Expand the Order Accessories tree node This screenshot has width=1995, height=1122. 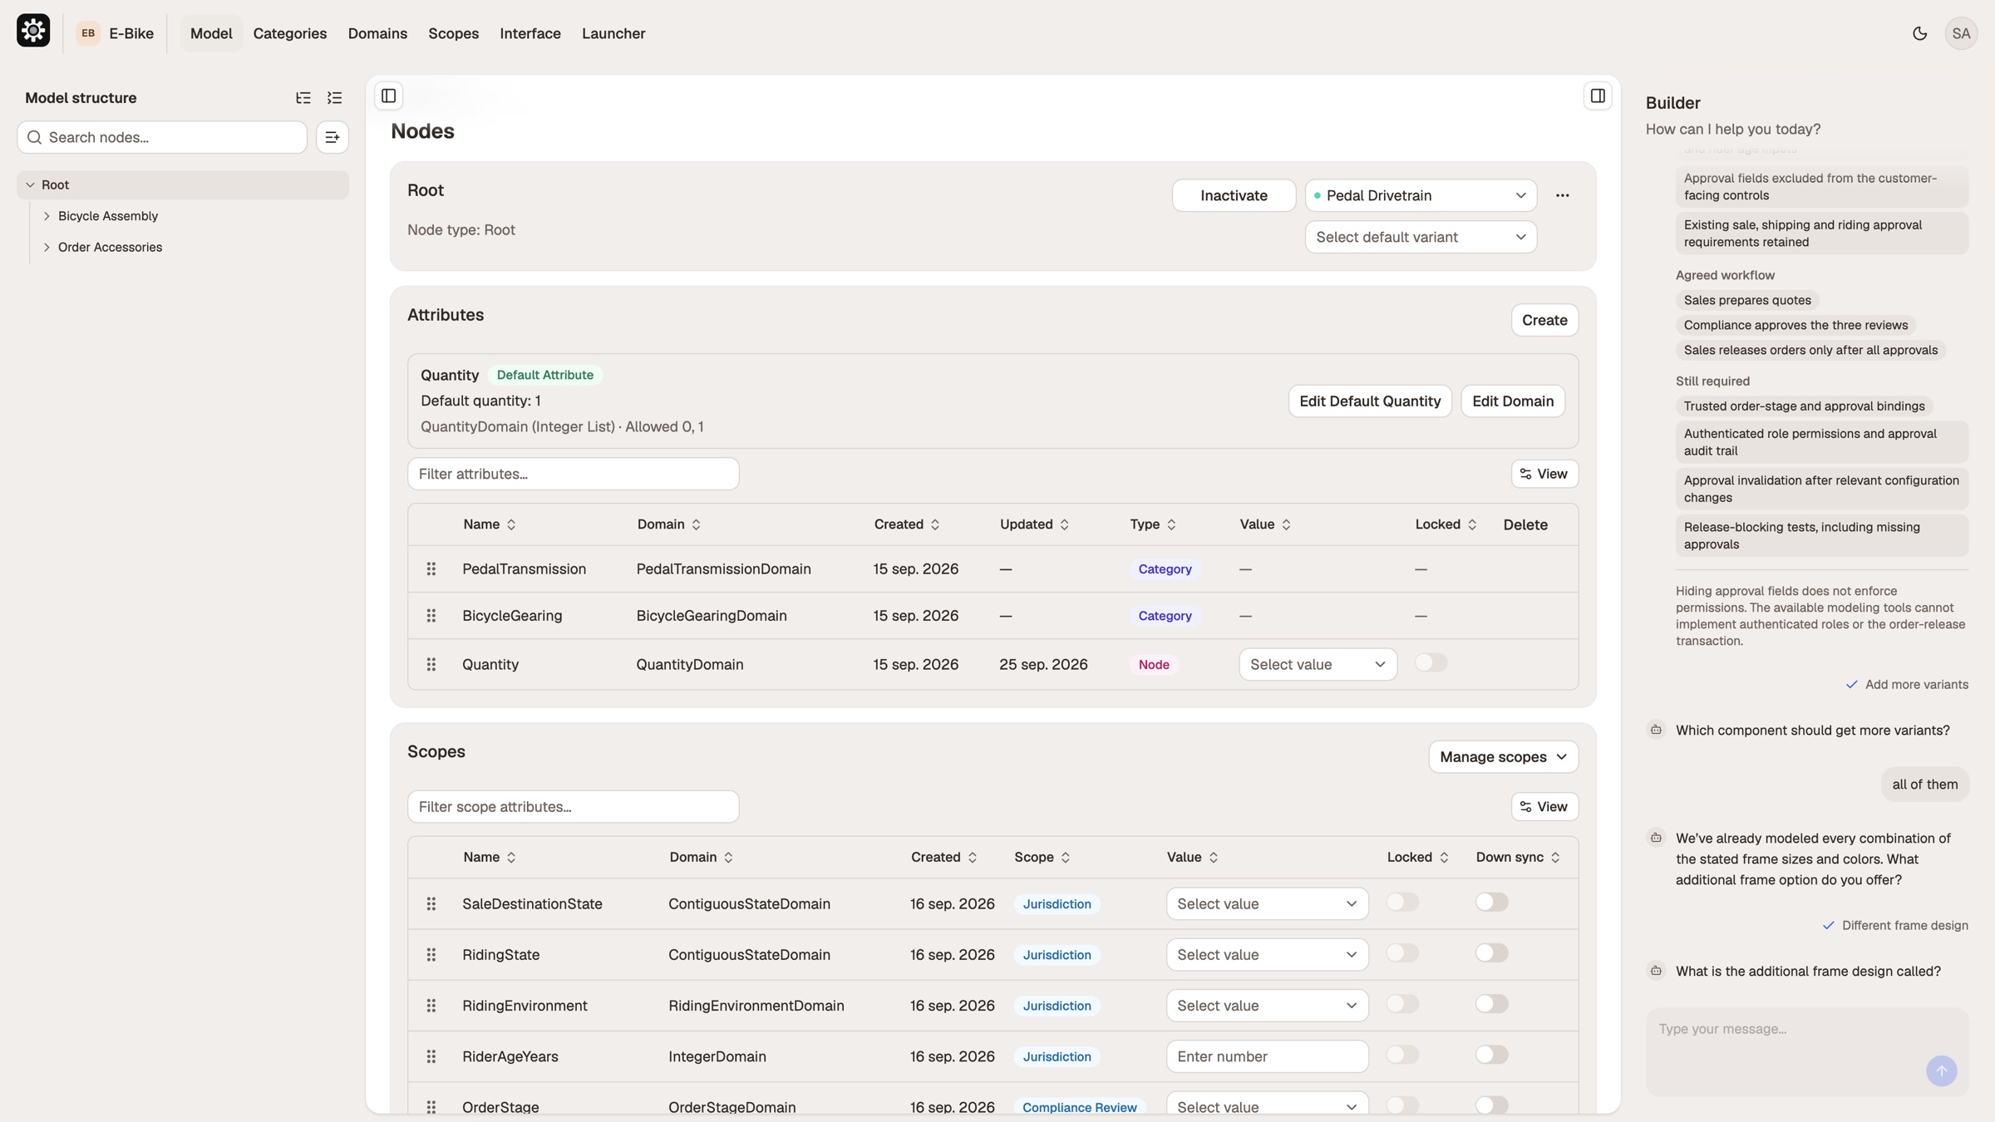coord(47,248)
